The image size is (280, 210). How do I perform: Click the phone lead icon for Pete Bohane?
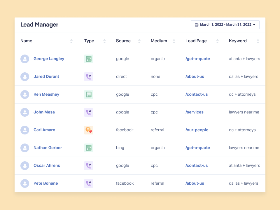click(x=89, y=183)
